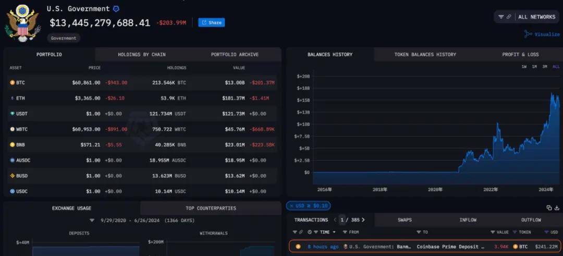Switch to the Holdings by Chain tab

tap(141, 54)
